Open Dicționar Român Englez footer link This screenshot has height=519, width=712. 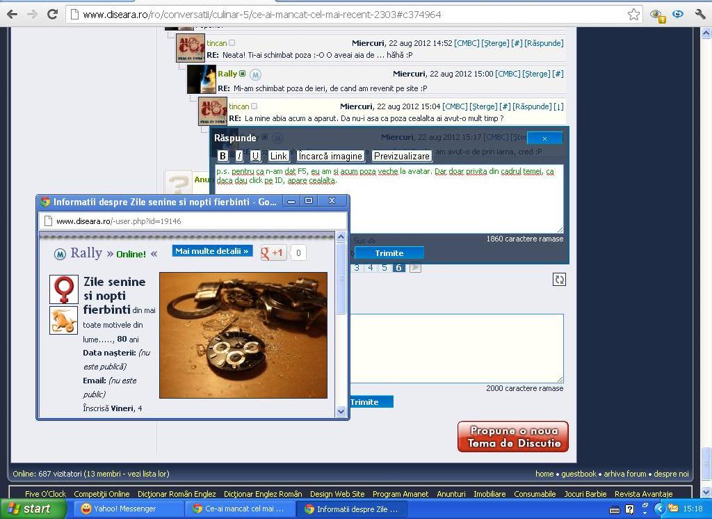click(x=177, y=493)
